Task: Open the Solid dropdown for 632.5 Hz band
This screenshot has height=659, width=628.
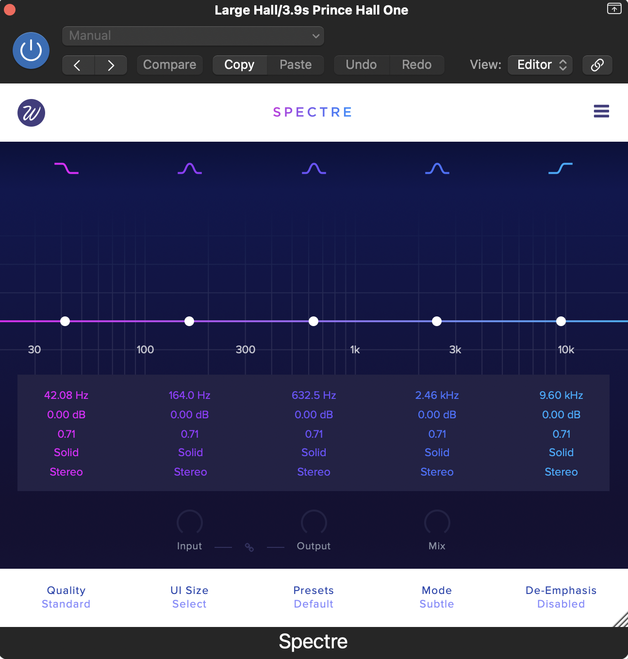Action: click(314, 453)
